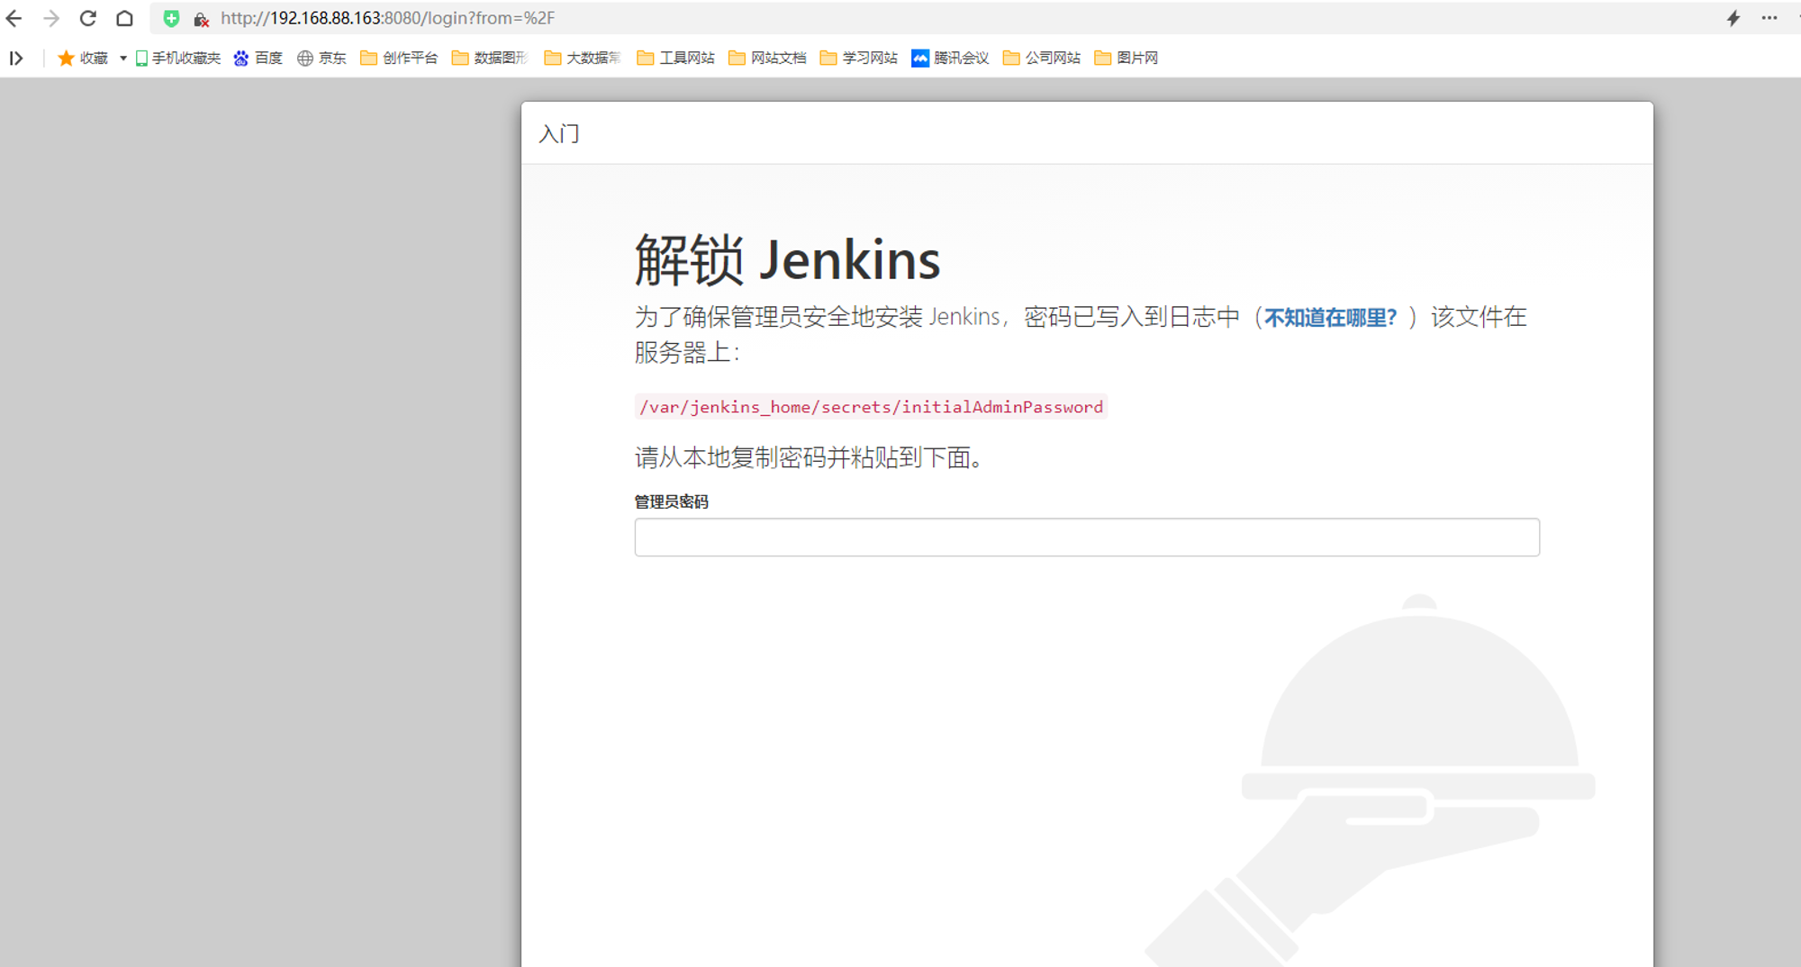This screenshot has height=967, width=1801.
Task: Click the browser back arrow
Action: [14, 18]
